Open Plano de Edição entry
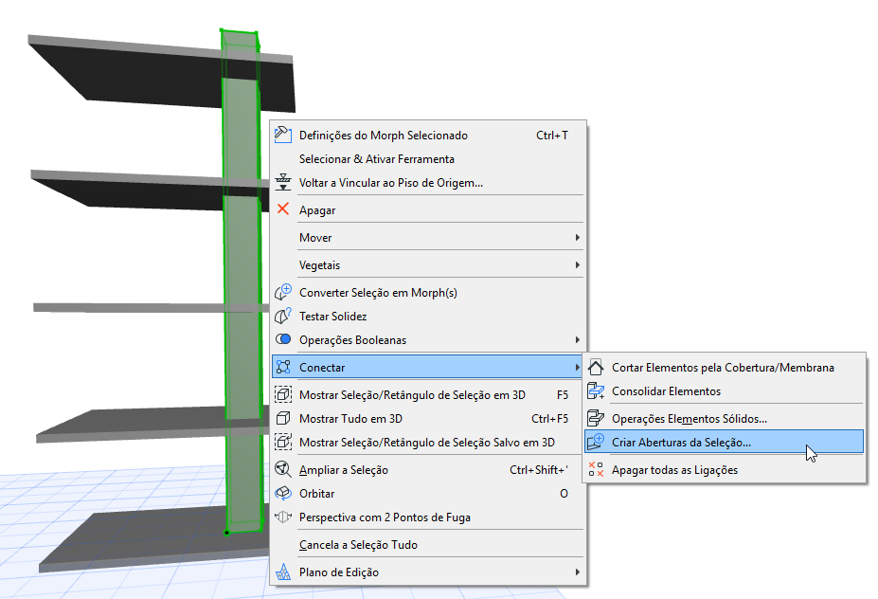 [428, 572]
